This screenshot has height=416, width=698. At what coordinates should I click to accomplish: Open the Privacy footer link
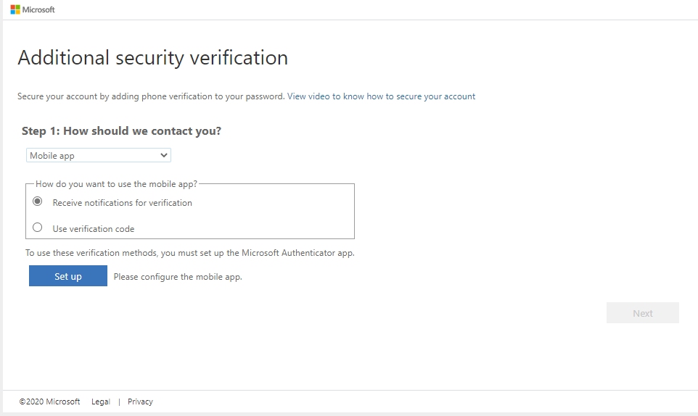[x=140, y=402]
